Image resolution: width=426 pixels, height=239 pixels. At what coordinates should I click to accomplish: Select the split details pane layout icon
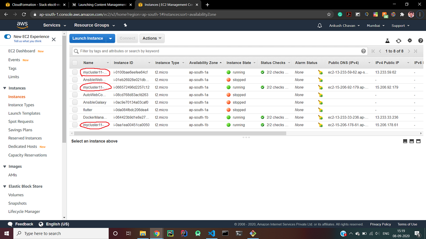[x=412, y=141]
